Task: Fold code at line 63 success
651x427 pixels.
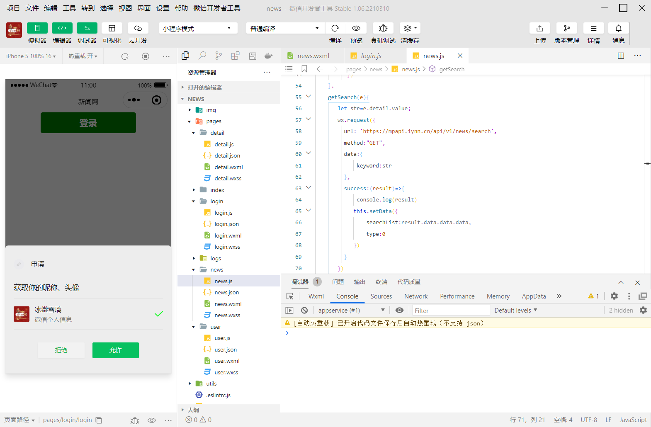Action: tap(308, 187)
